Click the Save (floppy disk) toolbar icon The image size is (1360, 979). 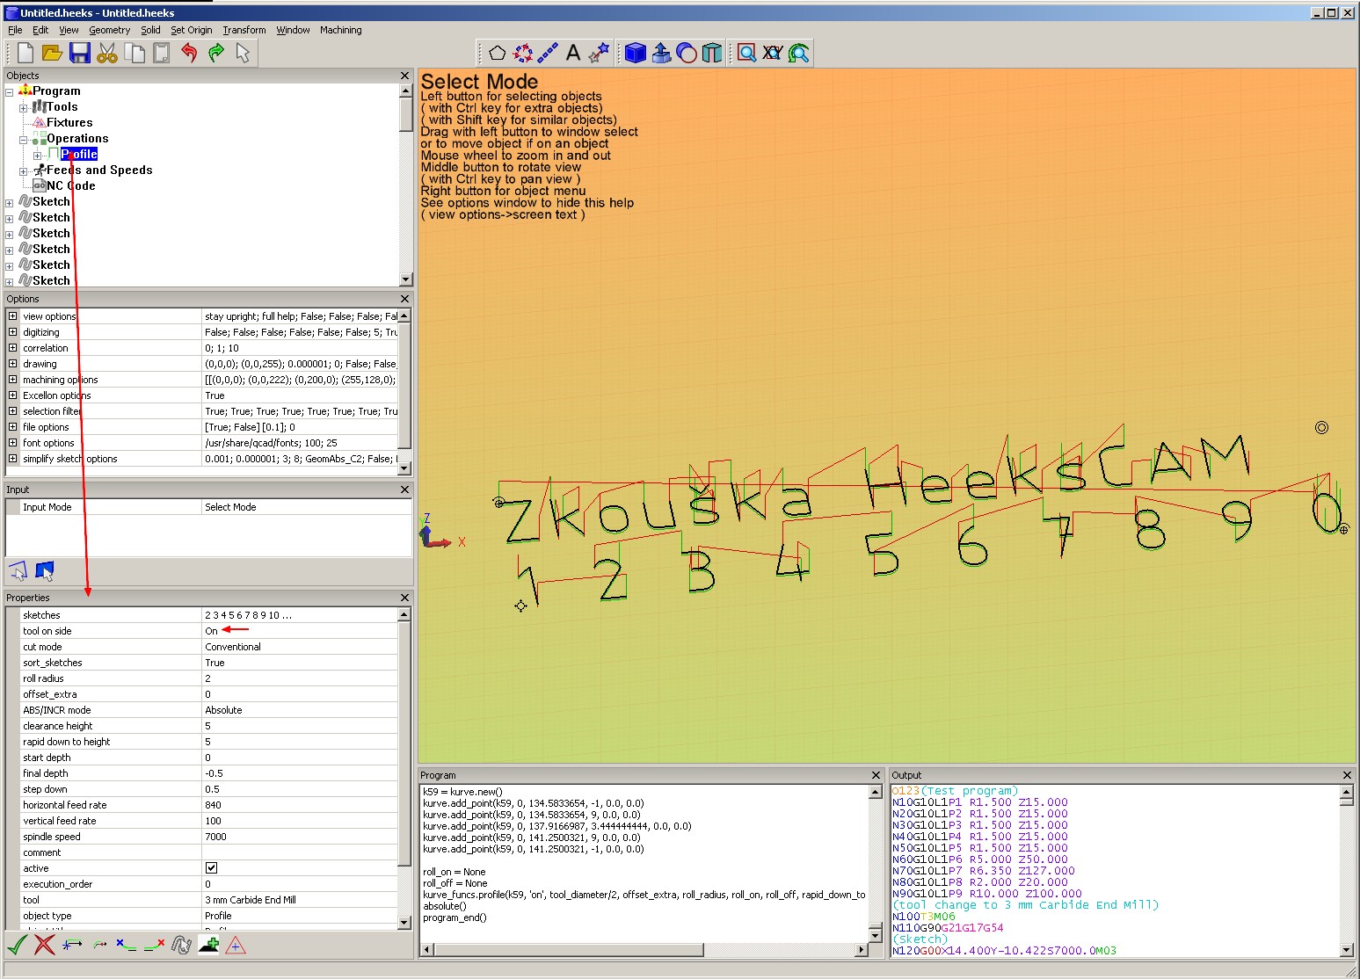point(80,54)
